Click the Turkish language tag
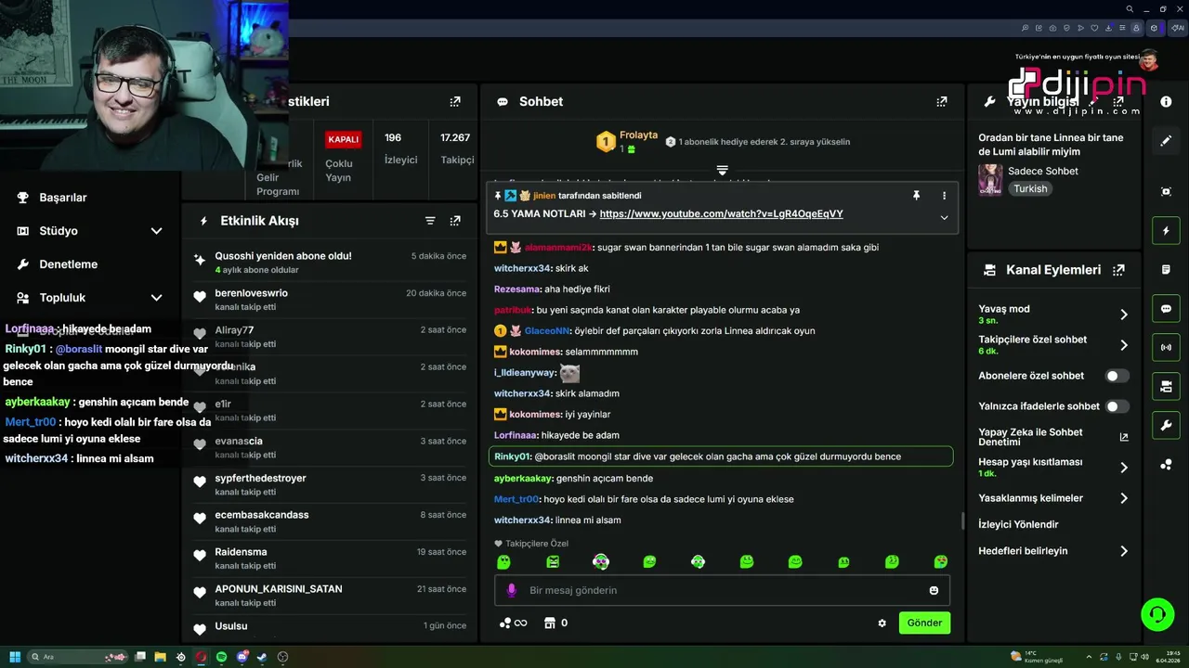 tap(1030, 189)
